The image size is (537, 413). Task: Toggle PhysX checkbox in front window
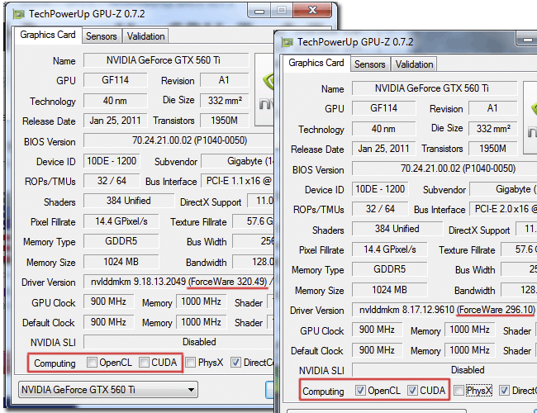459,391
